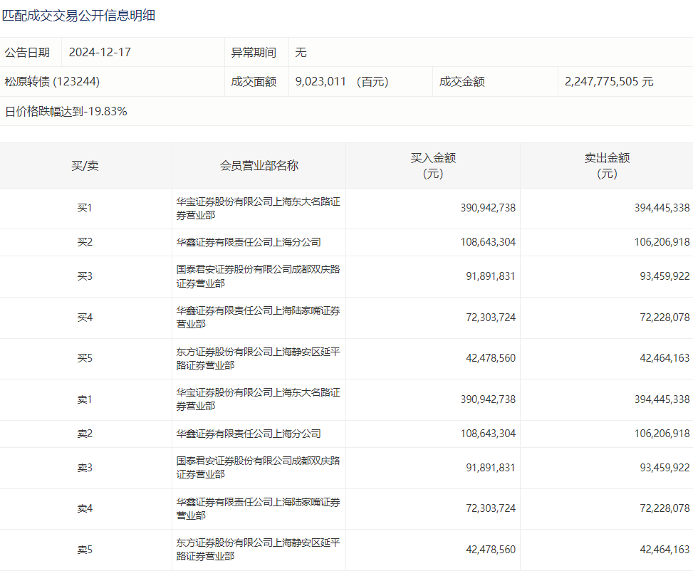
Task: Open 华鑫证券上海分公司 in the 买2 row
Action: (249, 242)
